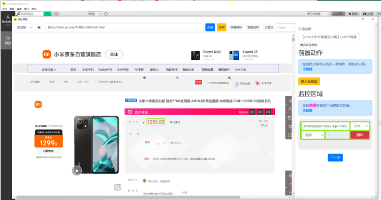Screen dimensions: 381x200
Task: Select Redmi手机 in store navigation
Action: (x=105, y=70)
